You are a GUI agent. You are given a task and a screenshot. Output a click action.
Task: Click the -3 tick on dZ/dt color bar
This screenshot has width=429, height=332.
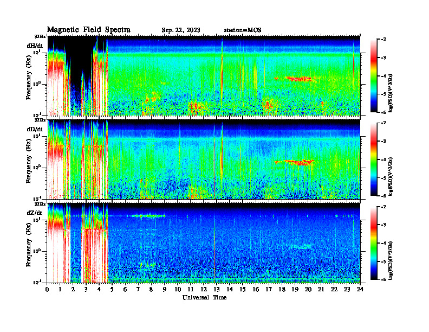click(383, 225)
